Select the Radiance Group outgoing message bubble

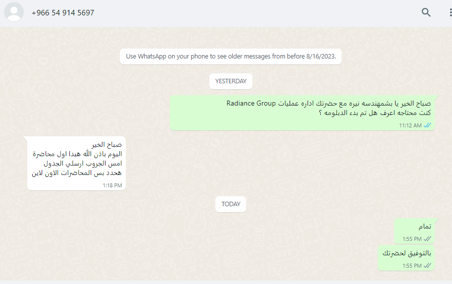click(302, 113)
